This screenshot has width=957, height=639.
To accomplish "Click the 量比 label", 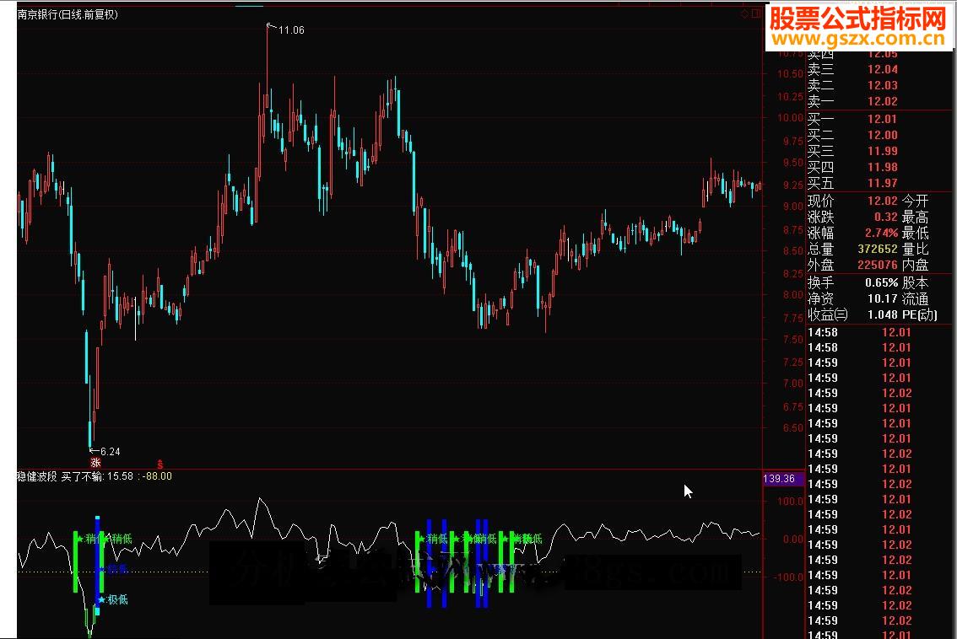I will pos(916,249).
